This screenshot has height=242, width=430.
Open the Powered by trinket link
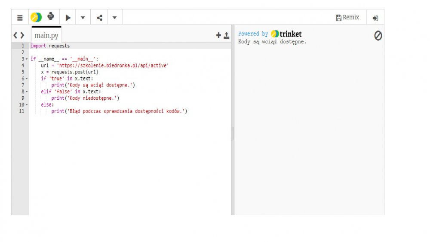click(270, 34)
